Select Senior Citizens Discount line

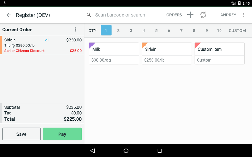click(25, 51)
